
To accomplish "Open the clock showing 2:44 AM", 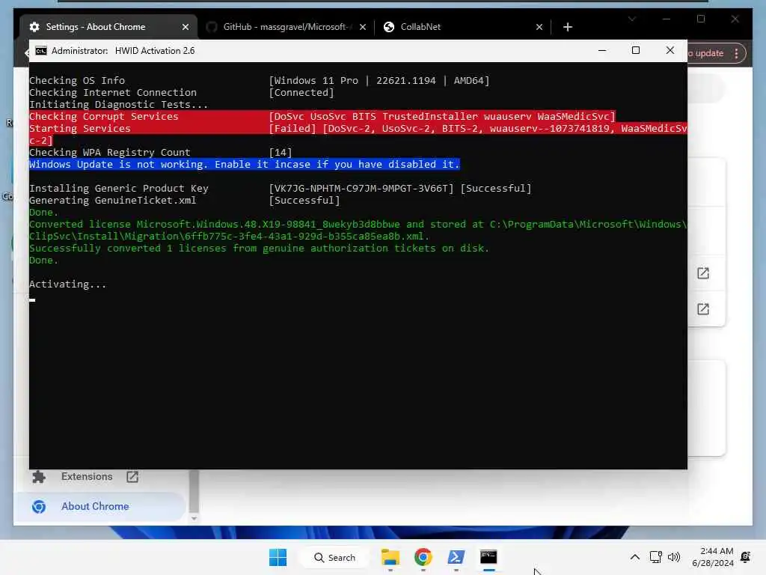I will [x=713, y=557].
